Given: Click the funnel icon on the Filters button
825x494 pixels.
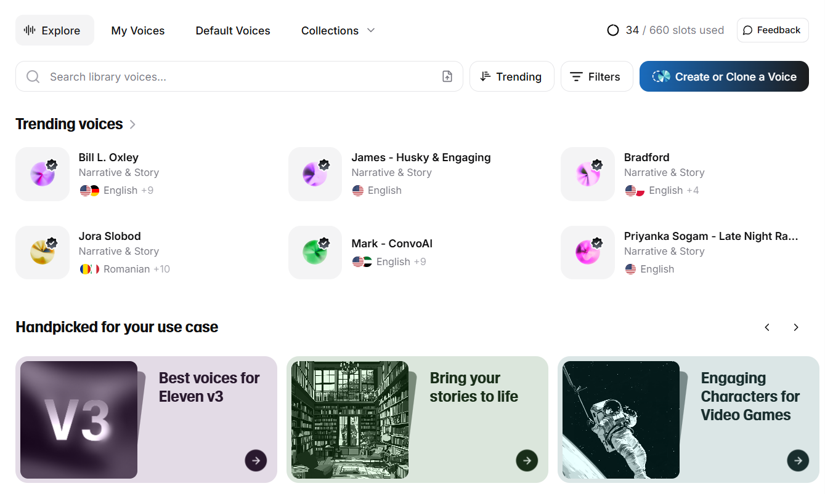Looking at the screenshot, I should click(577, 76).
